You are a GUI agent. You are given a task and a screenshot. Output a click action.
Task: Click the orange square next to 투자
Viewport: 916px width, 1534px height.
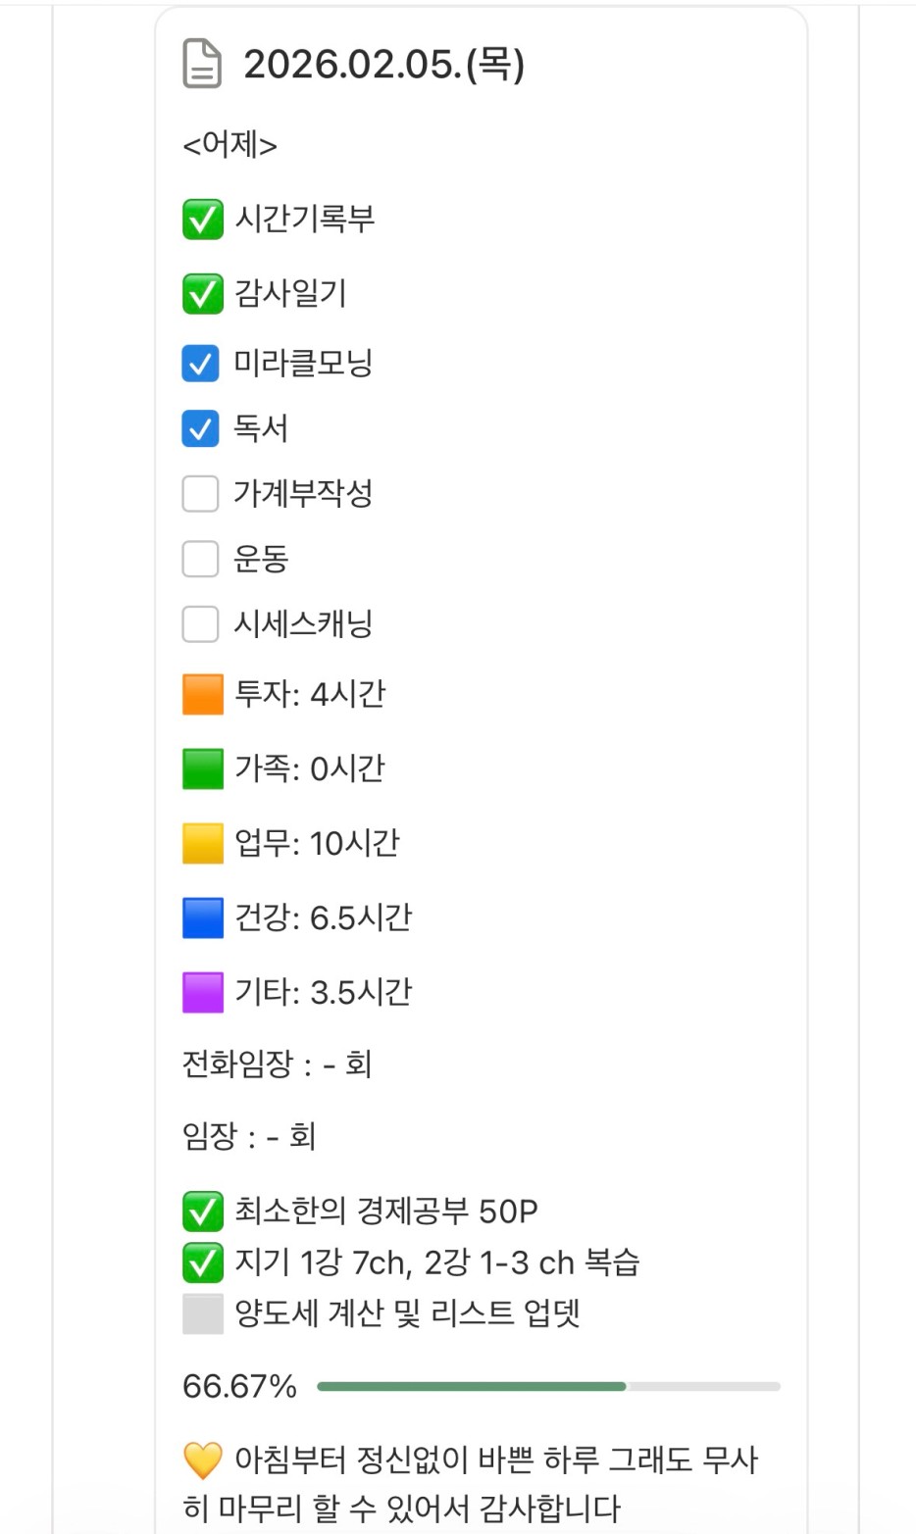tap(203, 695)
